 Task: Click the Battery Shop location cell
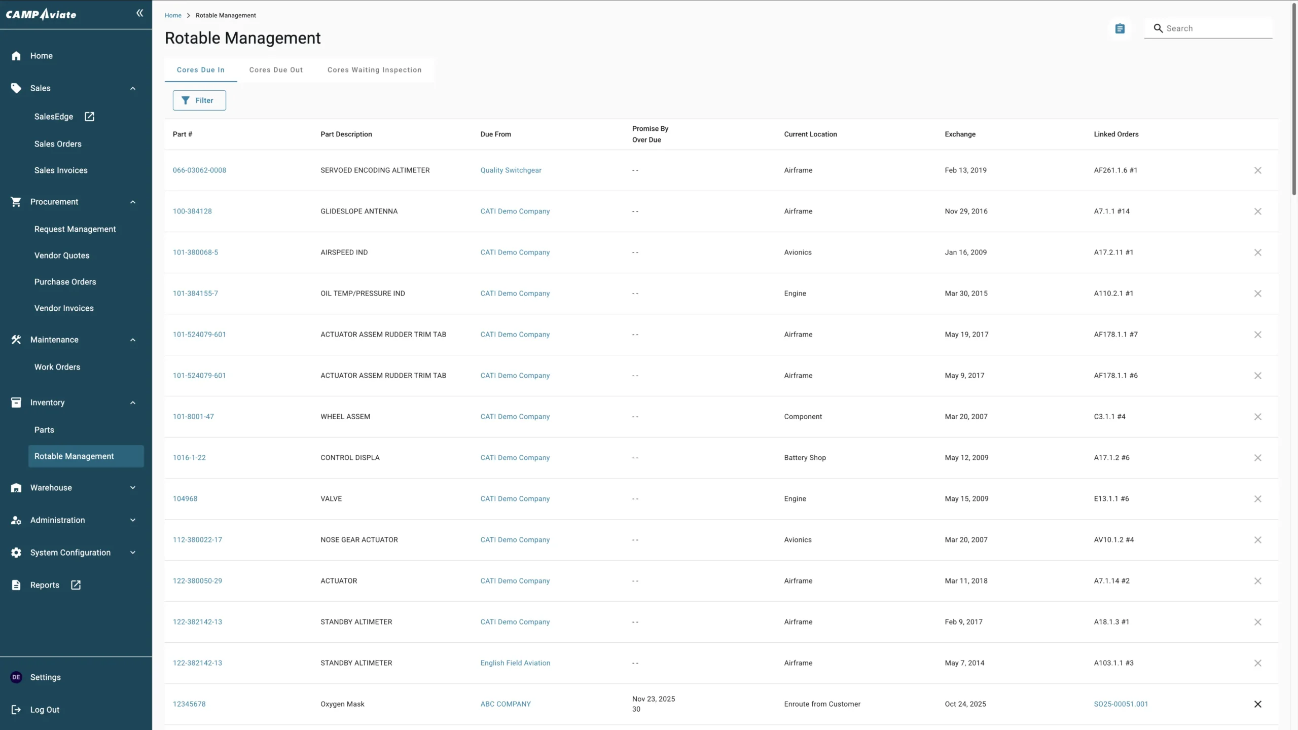tap(805, 458)
